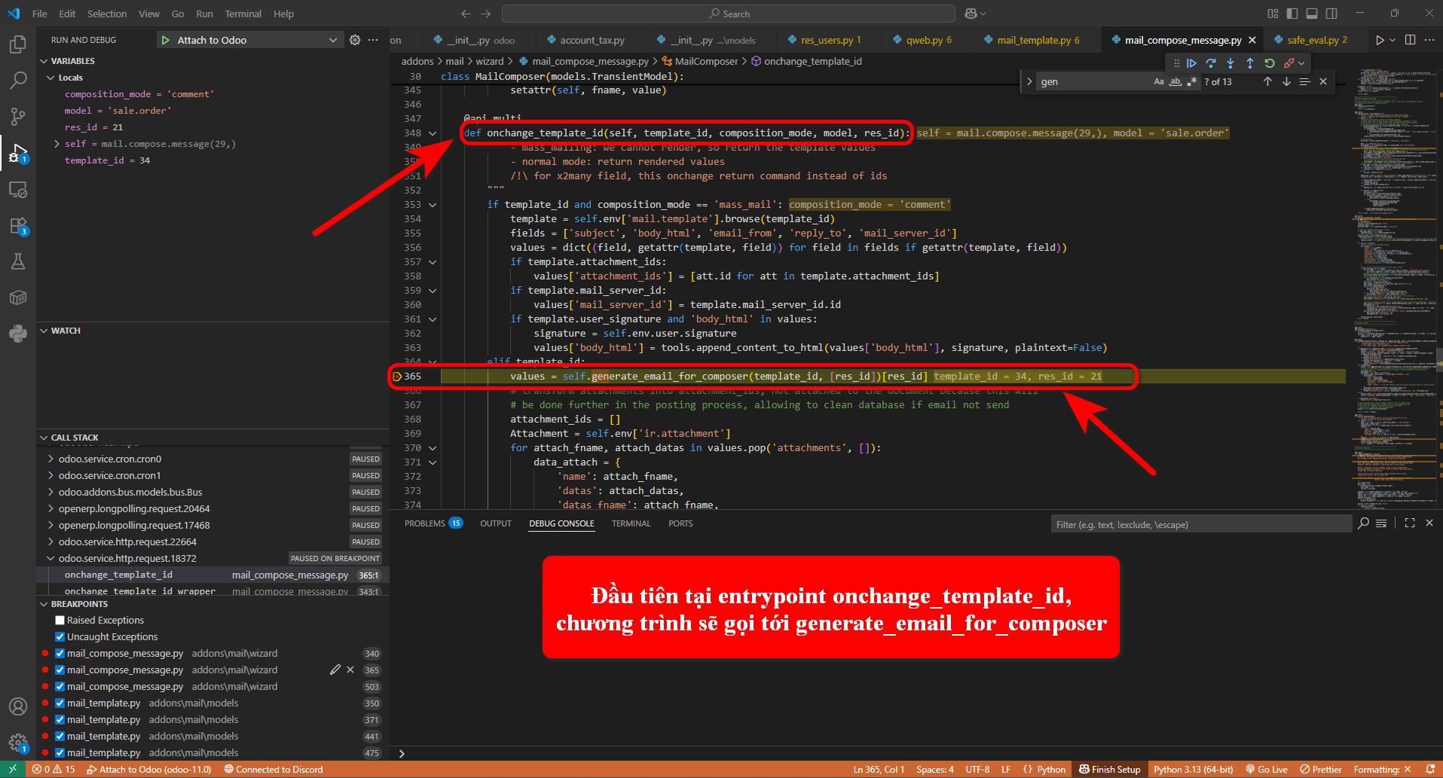Click Go Live in status bar
Viewport: 1443px width, 778px height.
[x=1267, y=769]
